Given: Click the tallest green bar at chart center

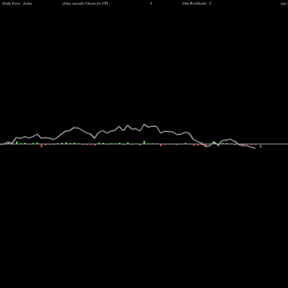Looking at the screenshot, I should point(145,142).
